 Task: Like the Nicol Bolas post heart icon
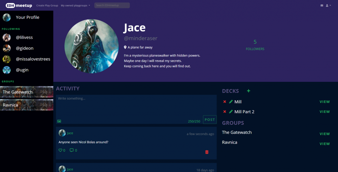coord(60,151)
